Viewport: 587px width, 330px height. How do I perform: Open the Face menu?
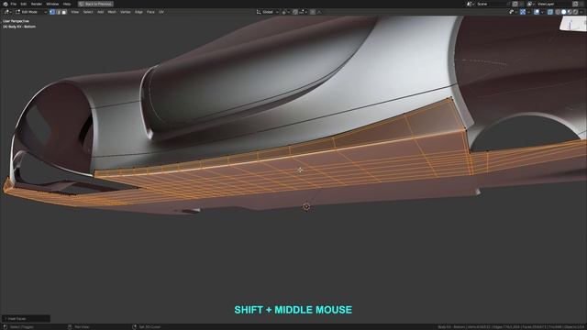coord(150,12)
